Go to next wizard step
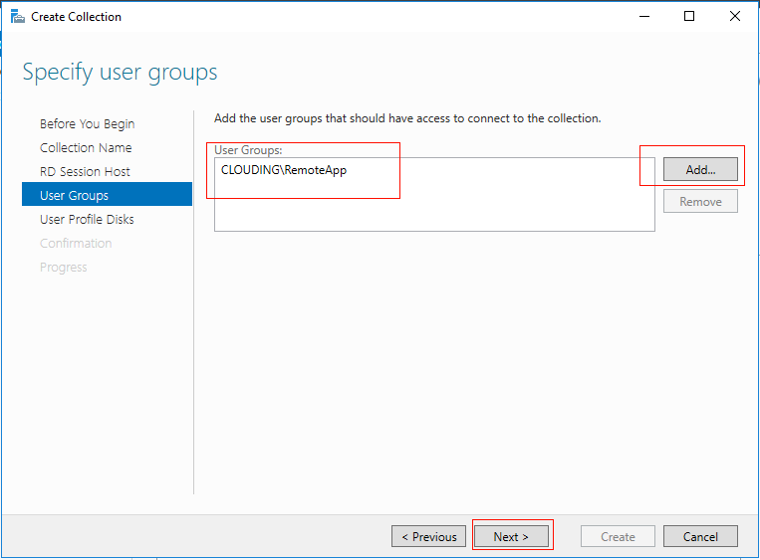The width and height of the screenshot is (760, 560). pyautogui.click(x=511, y=536)
